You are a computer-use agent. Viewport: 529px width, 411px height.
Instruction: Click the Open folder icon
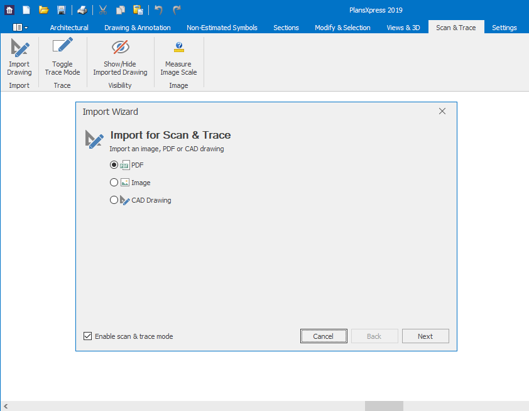pos(43,10)
